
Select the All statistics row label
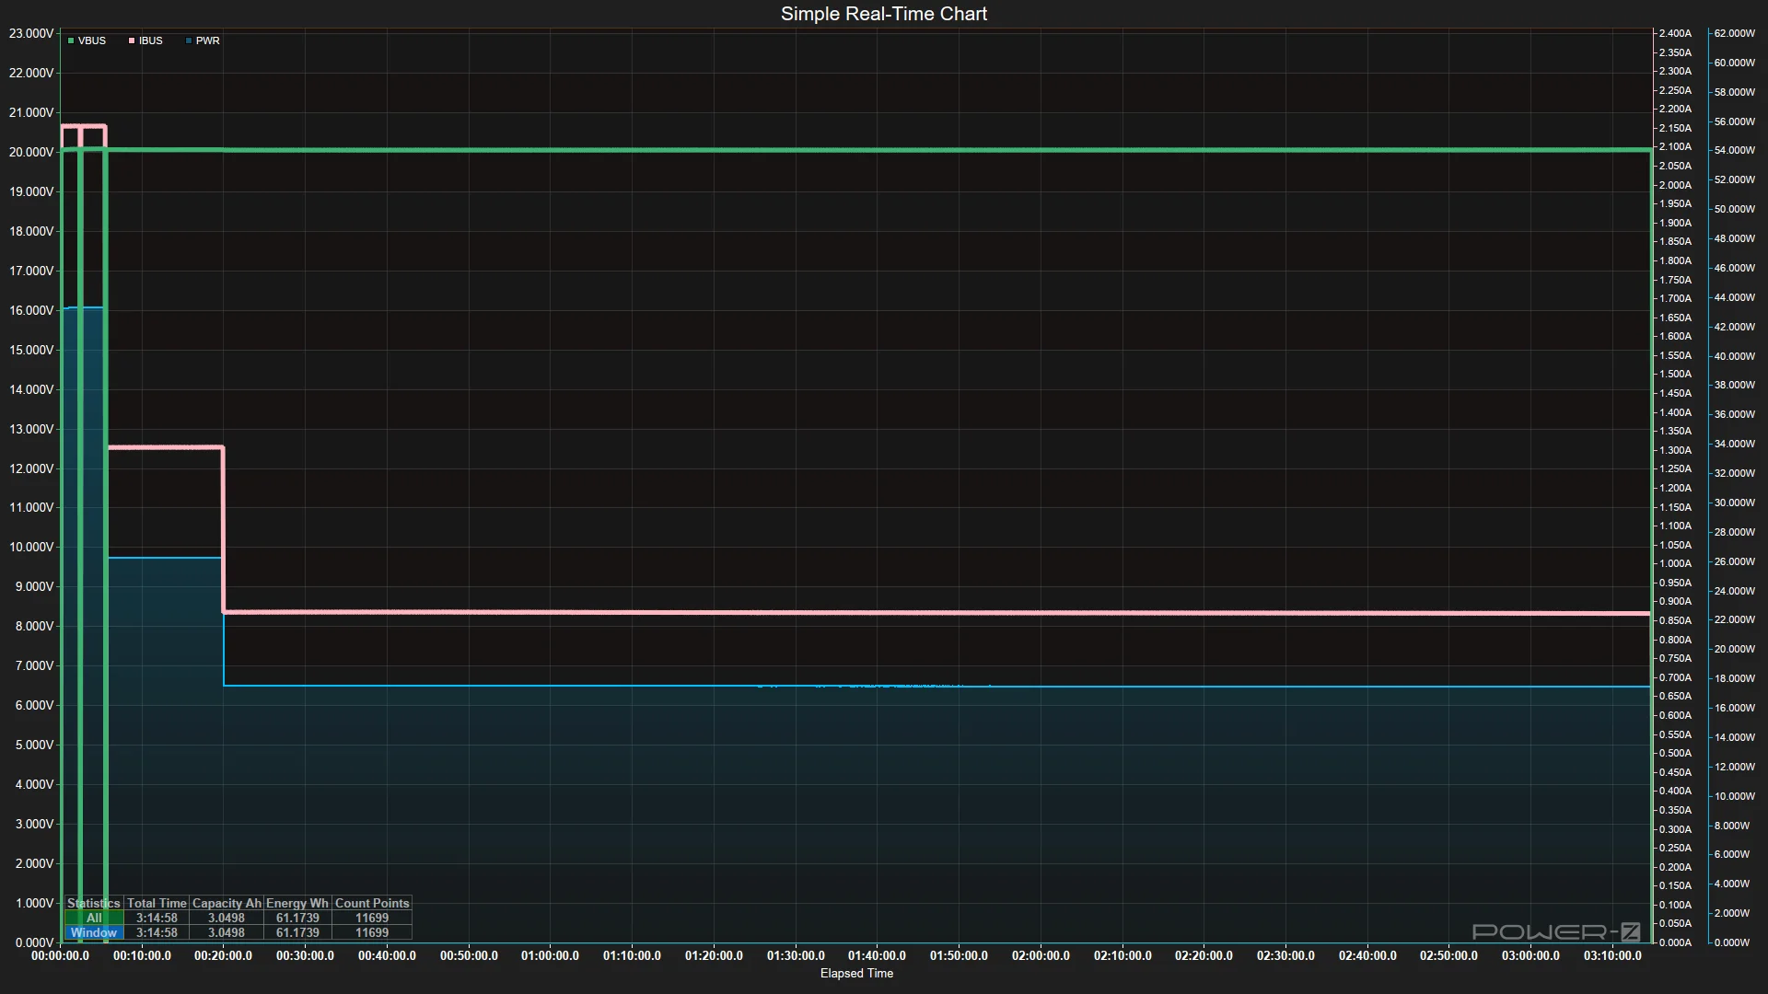coord(94,918)
